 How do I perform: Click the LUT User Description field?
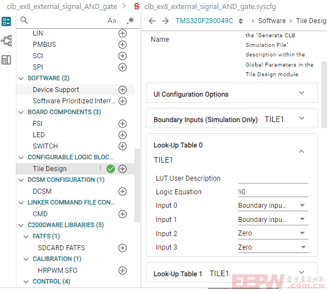tap(273, 178)
